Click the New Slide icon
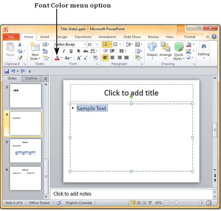Image resolution: width=221 pixels, height=211 pixels. click(35, 47)
